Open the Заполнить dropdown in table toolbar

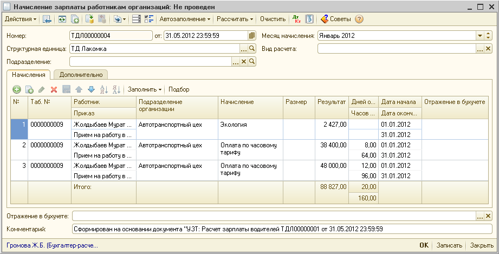[145, 89]
